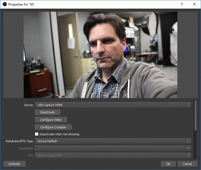Click the scrollbar track below the thumb
201x170 pixels.
tap(195, 144)
